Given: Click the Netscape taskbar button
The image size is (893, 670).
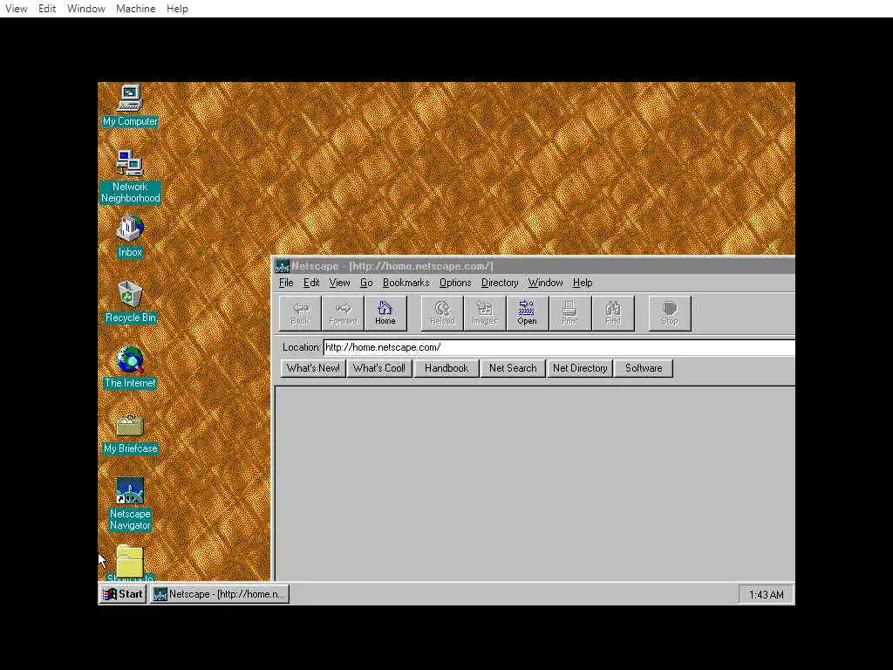Looking at the screenshot, I should [x=220, y=594].
